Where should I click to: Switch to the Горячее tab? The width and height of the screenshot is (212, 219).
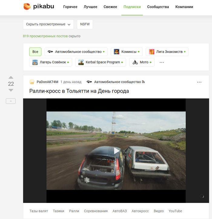pyautogui.click(x=70, y=7)
